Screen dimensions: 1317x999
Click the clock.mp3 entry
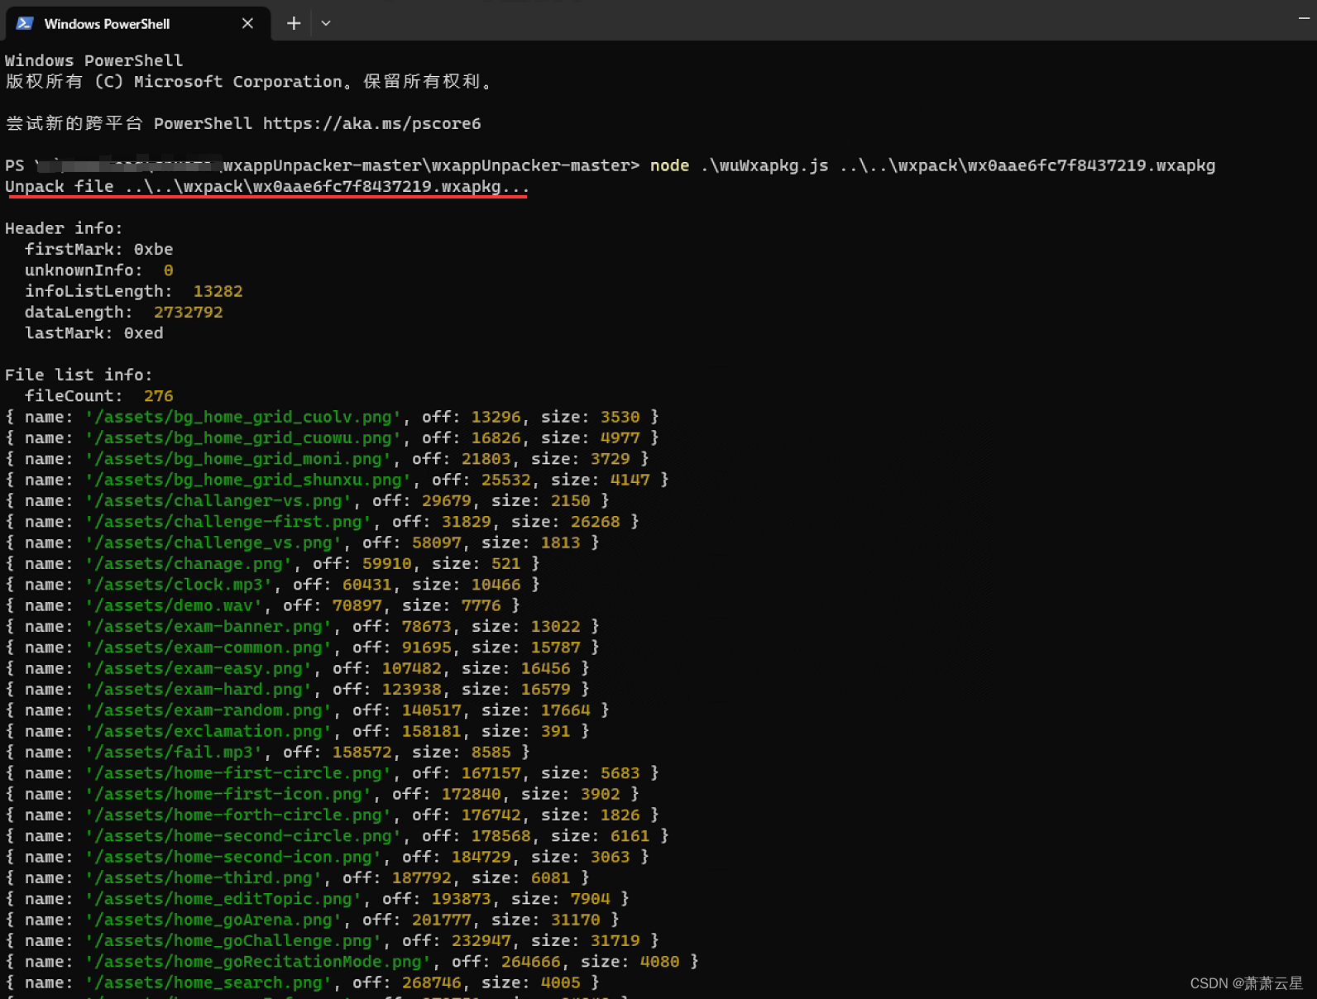pyautogui.click(x=272, y=585)
